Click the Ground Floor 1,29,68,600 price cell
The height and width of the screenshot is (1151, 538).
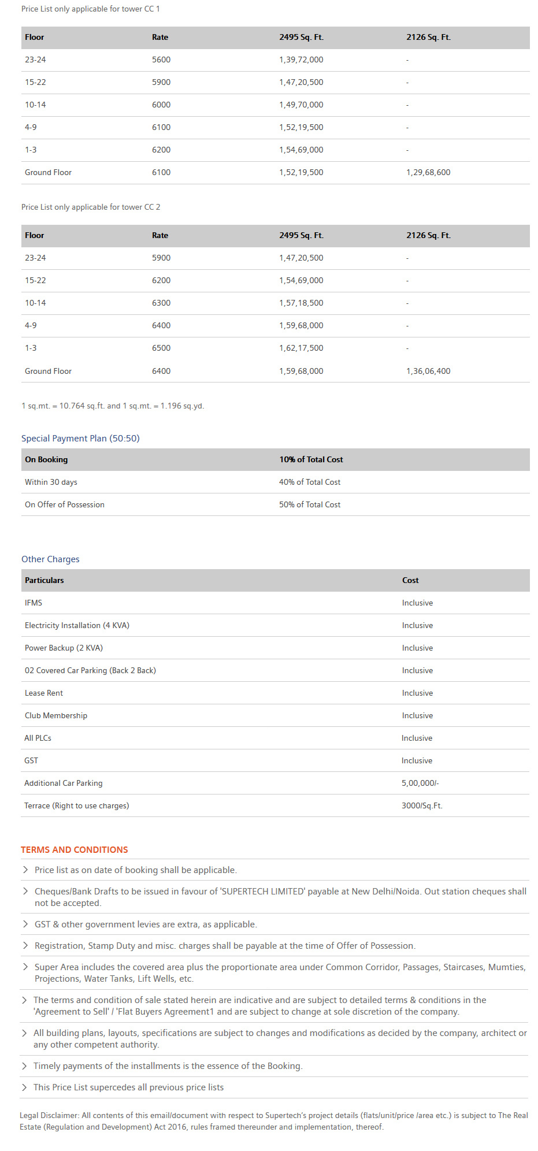click(428, 172)
